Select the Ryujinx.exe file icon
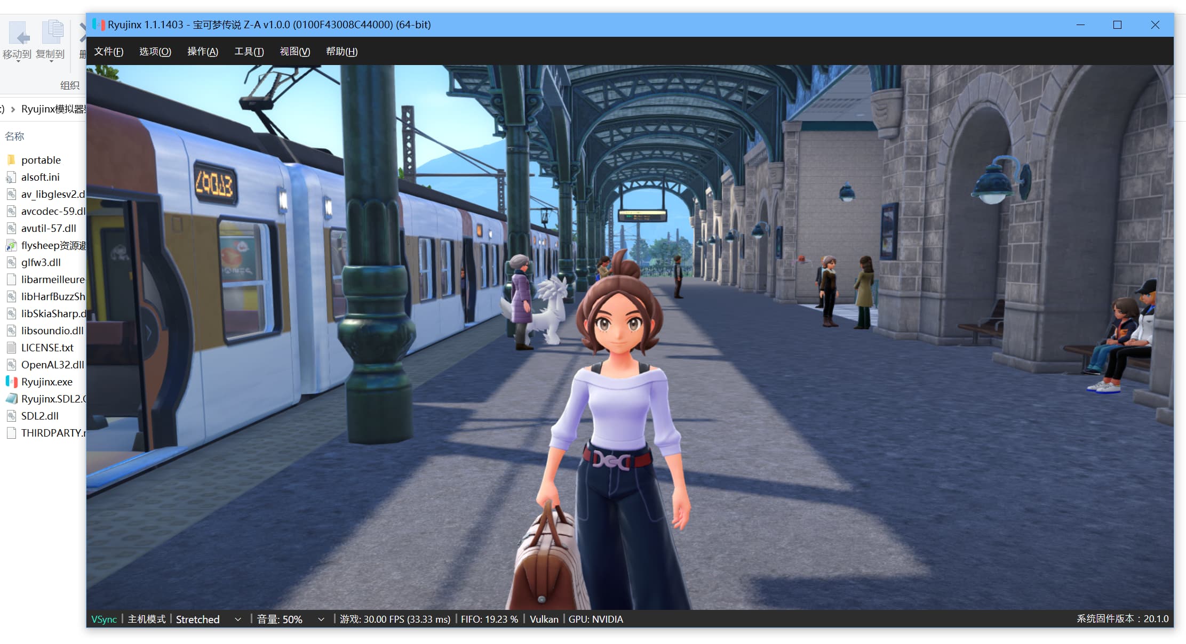Viewport: 1186px width, 644px height. point(11,382)
